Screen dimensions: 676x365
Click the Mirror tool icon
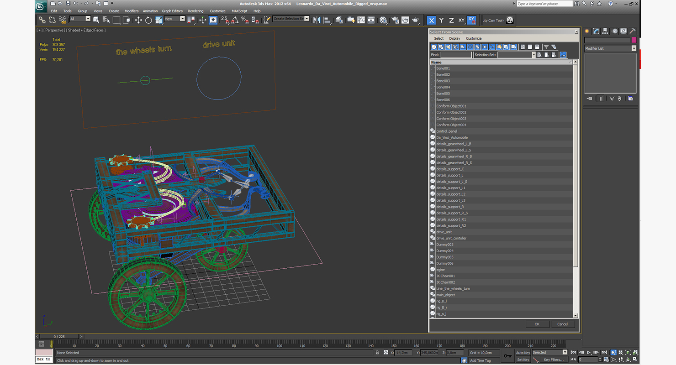coord(317,20)
